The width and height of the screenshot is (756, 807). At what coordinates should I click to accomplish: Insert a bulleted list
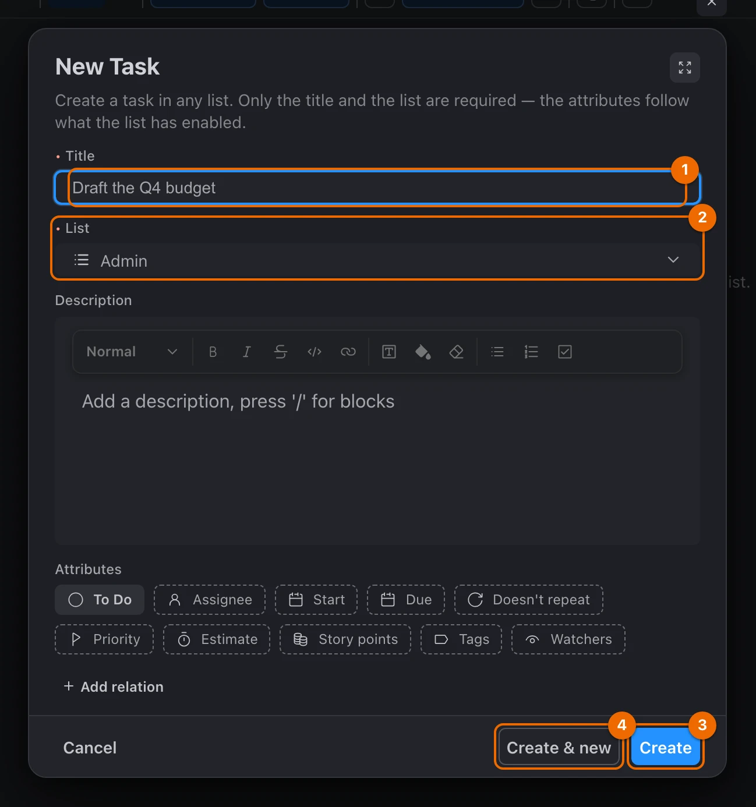point(497,352)
